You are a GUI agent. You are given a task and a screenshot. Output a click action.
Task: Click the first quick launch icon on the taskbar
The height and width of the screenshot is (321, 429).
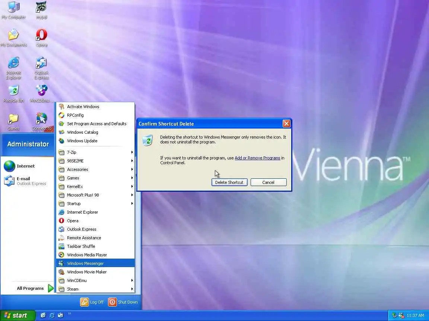pyautogui.click(x=43, y=315)
